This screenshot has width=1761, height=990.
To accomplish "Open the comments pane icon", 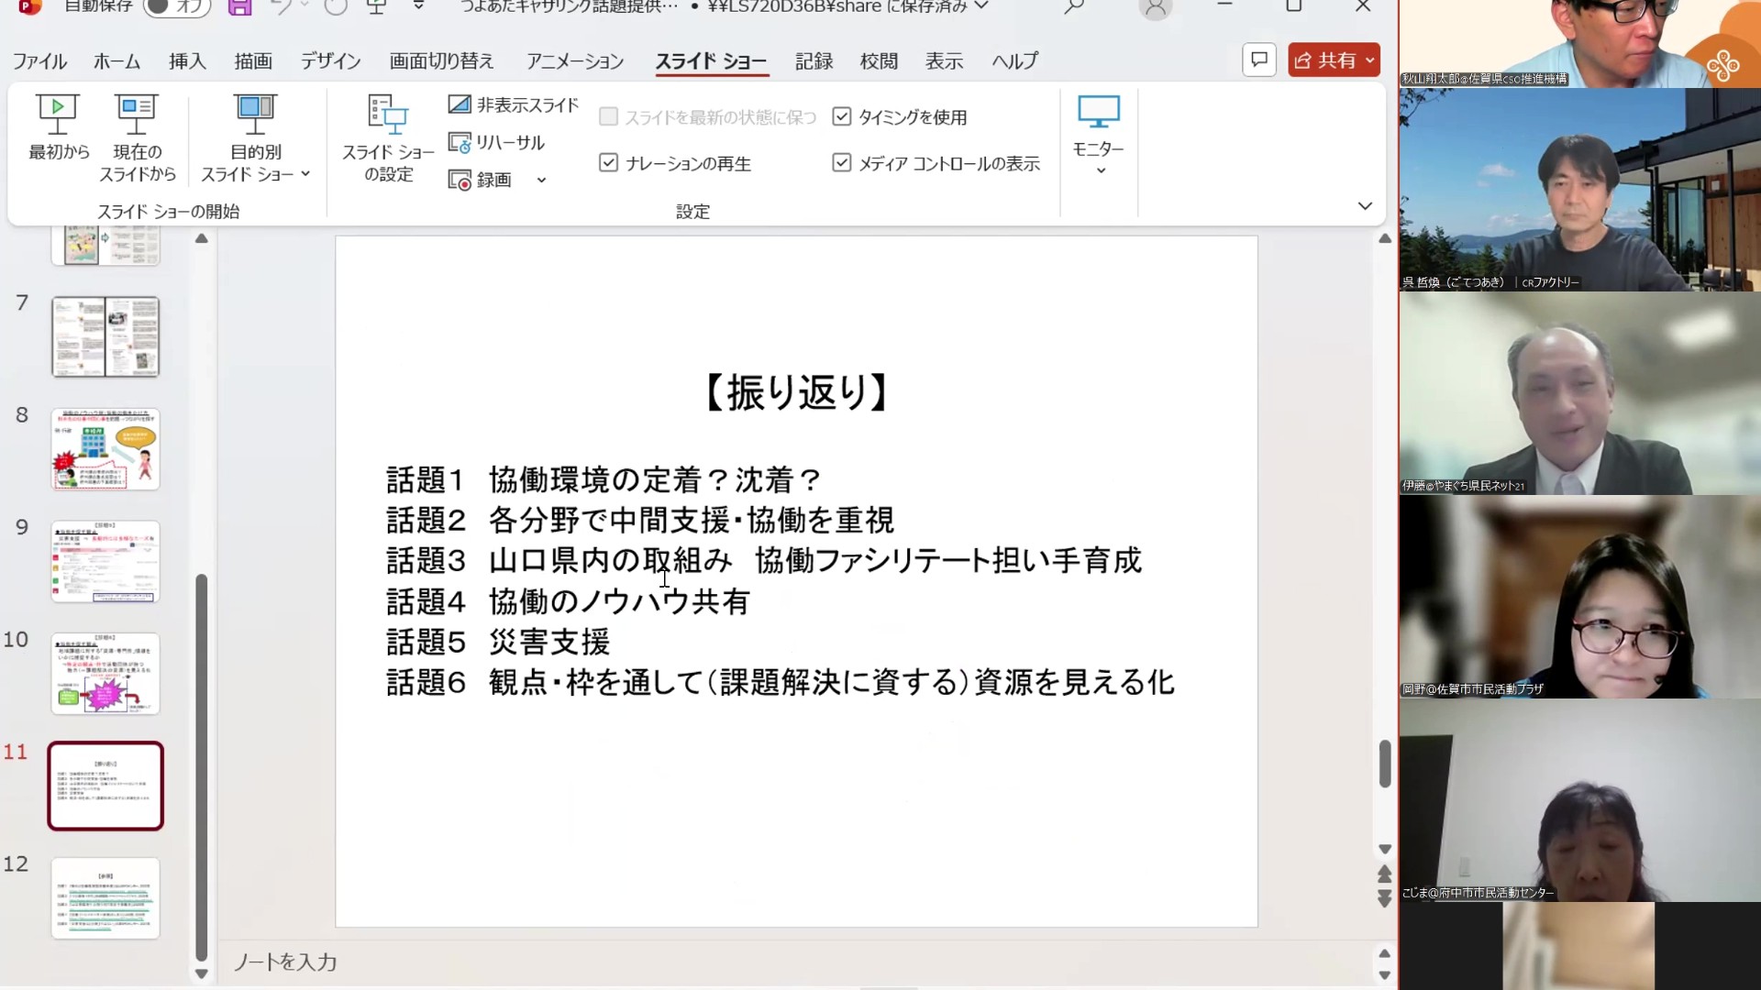I will [x=1258, y=60].
